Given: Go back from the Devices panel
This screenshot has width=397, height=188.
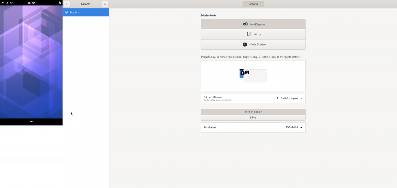Looking at the screenshot, I should click(x=67, y=4).
